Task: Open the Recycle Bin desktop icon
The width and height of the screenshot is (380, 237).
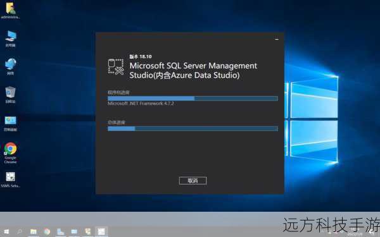Action: 10,95
